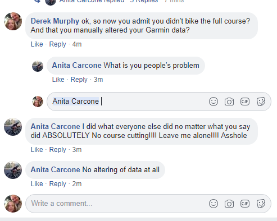Reply to Derek Murphy's comment
Screen dimensions: 277x221
click(57, 44)
